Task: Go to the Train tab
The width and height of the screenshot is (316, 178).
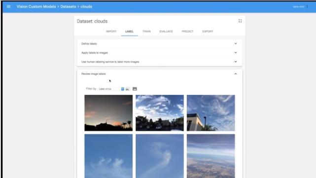Action: click(x=146, y=32)
